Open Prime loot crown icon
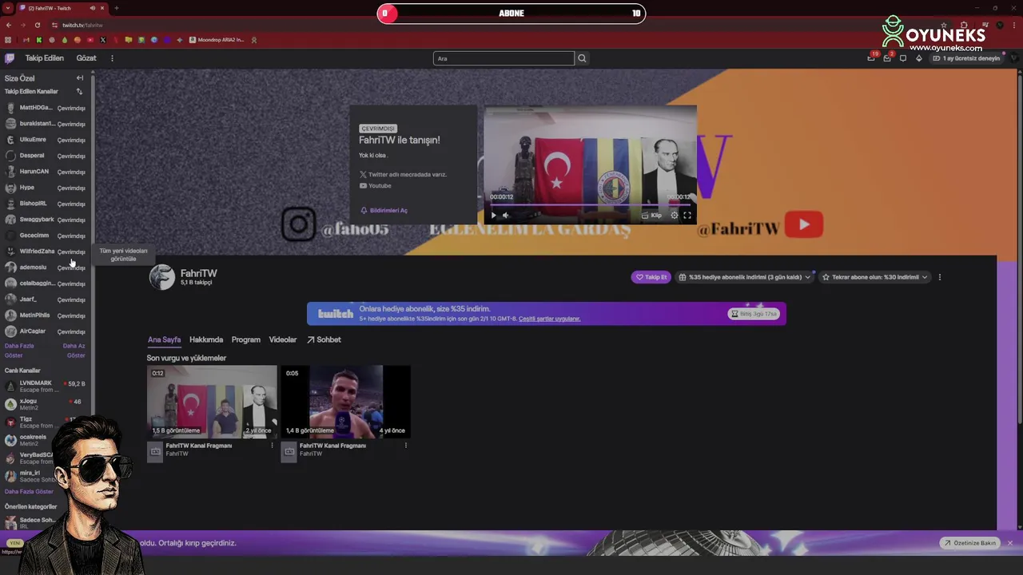The height and width of the screenshot is (575, 1023). (x=871, y=58)
